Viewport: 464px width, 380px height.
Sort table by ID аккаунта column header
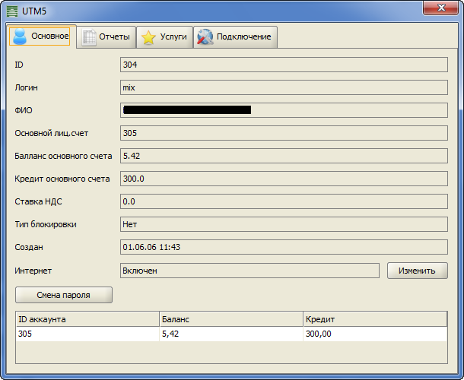coord(87,319)
